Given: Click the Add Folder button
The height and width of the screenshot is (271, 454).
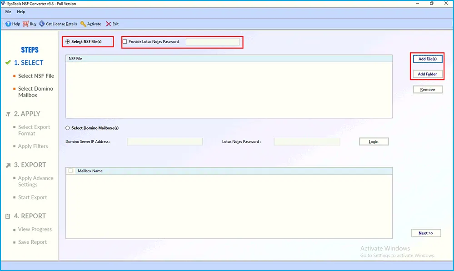Looking at the screenshot, I should click(427, 74).
